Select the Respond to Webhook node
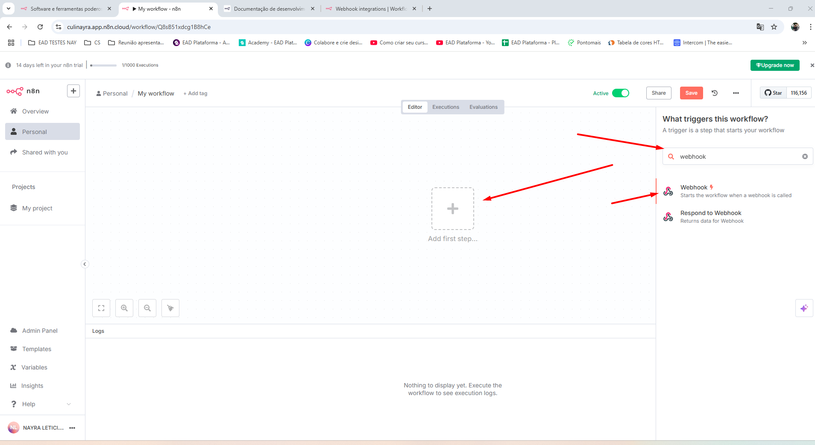Viewport: 815px width, 445px height. click(735, 217)
